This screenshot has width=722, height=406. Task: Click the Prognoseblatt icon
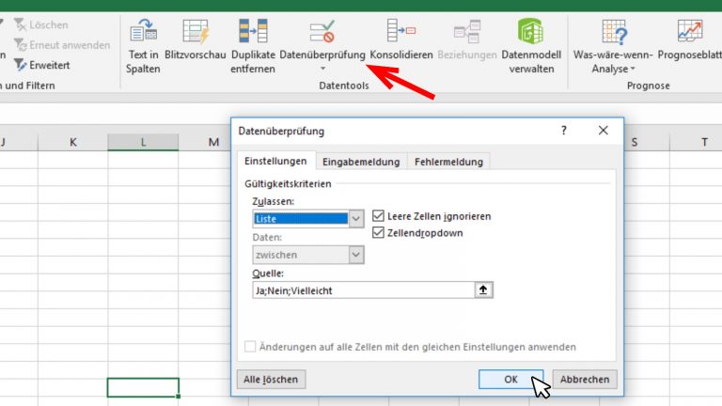[689, 34]
